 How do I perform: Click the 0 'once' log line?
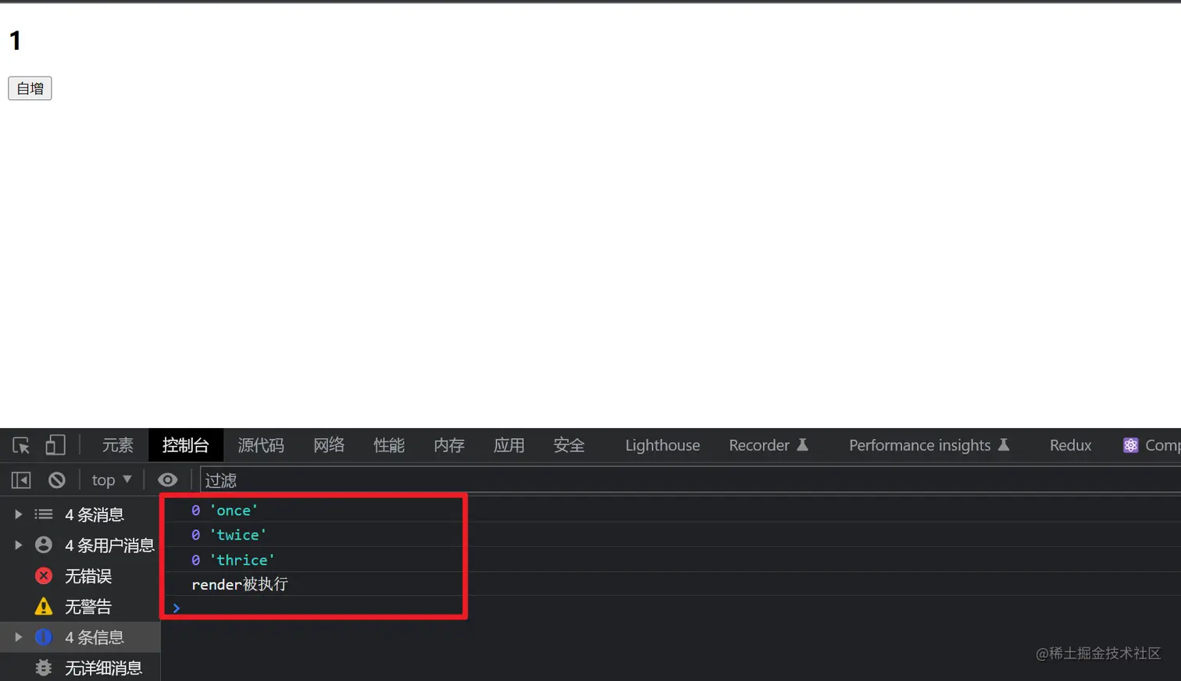coord(671,510)
